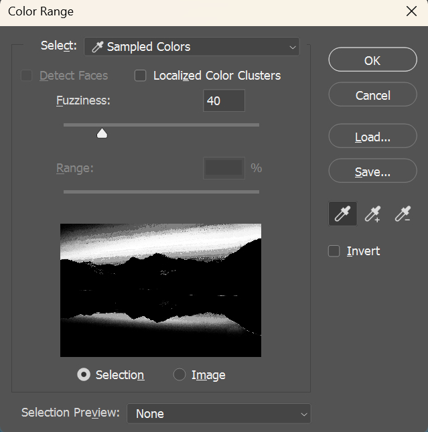This screenshot has height=432, width=428.
Task: Select the Selection radio button
Action: 84,375
